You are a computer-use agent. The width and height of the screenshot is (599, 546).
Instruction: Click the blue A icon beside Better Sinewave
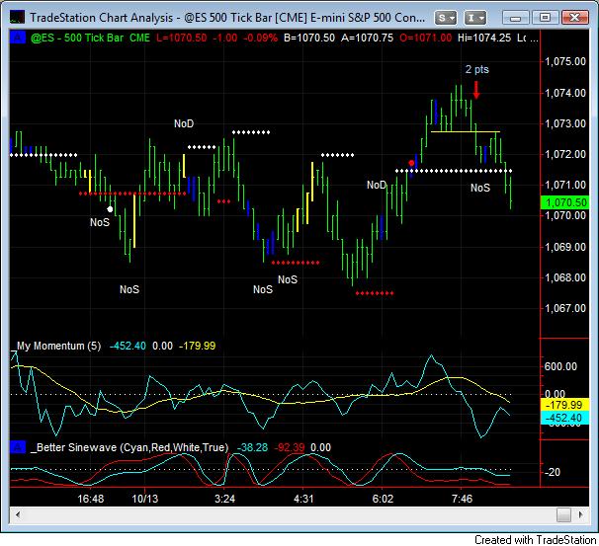pyautogui.click(x=18, y=447)
